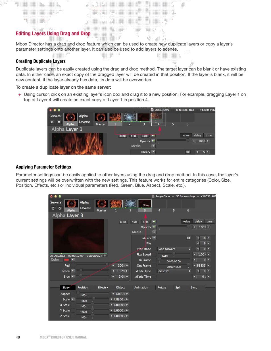Click blind button in Layer 1 panel
Screen dimensions: 271x351
(122, 136)
